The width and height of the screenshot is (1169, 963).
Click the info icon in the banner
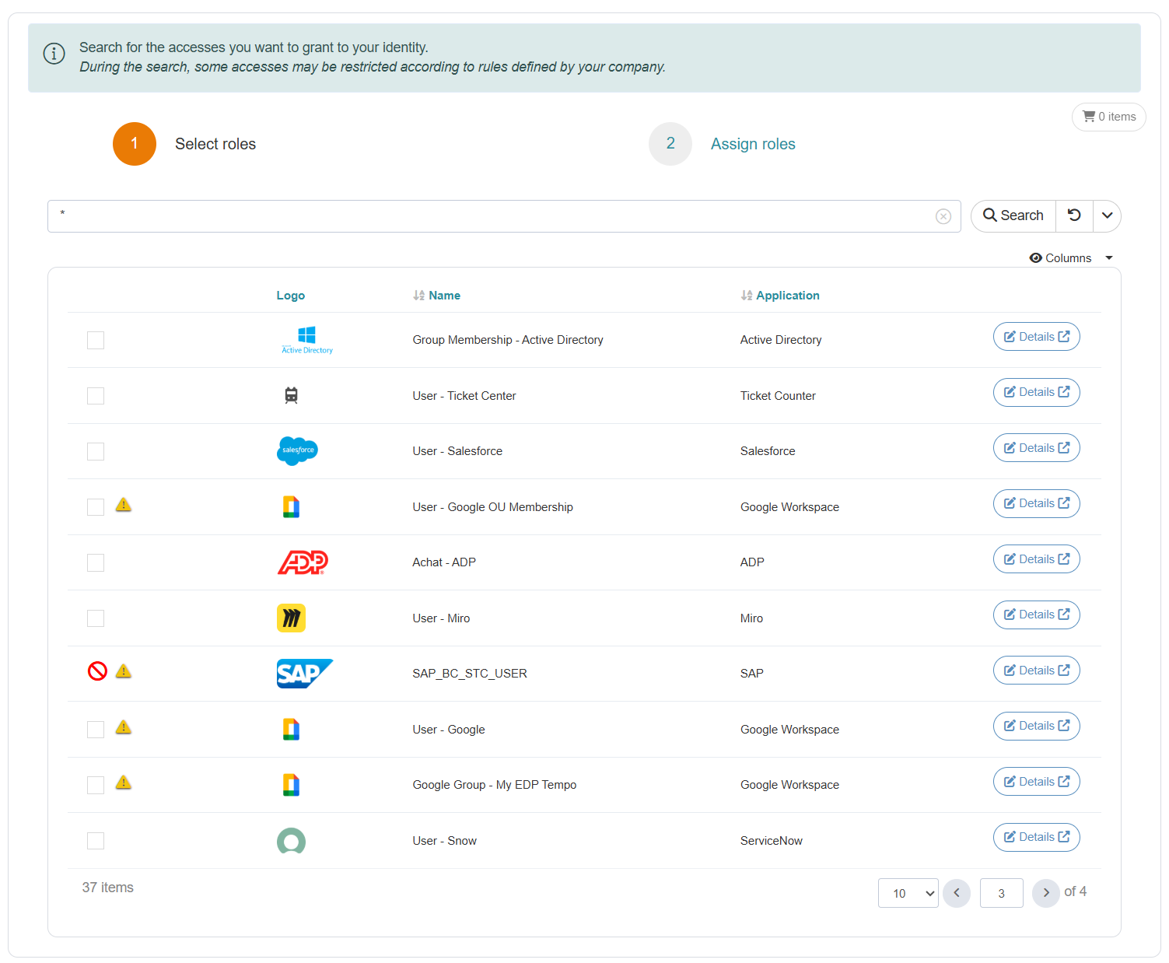pos(54,54)
